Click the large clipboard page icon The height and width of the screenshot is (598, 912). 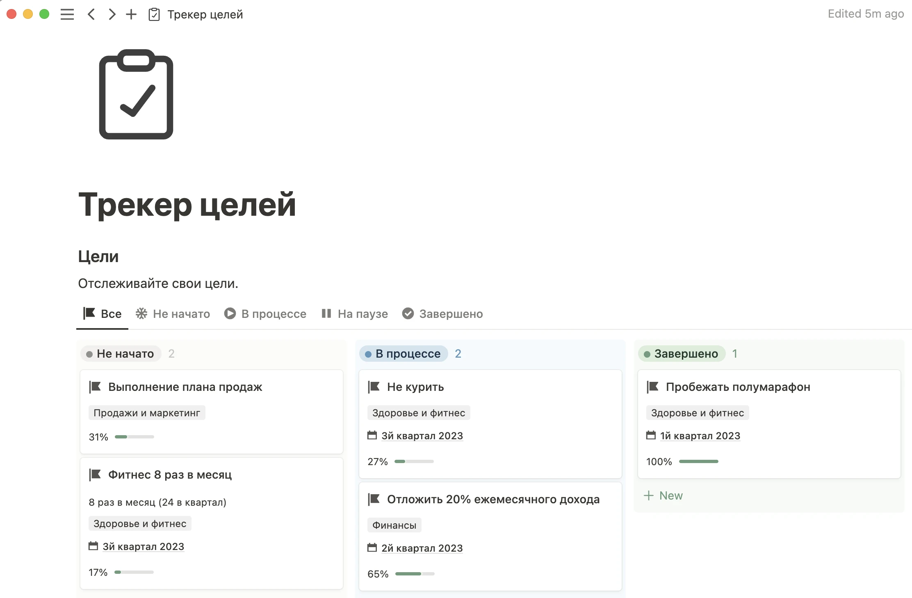pos(136,94)
